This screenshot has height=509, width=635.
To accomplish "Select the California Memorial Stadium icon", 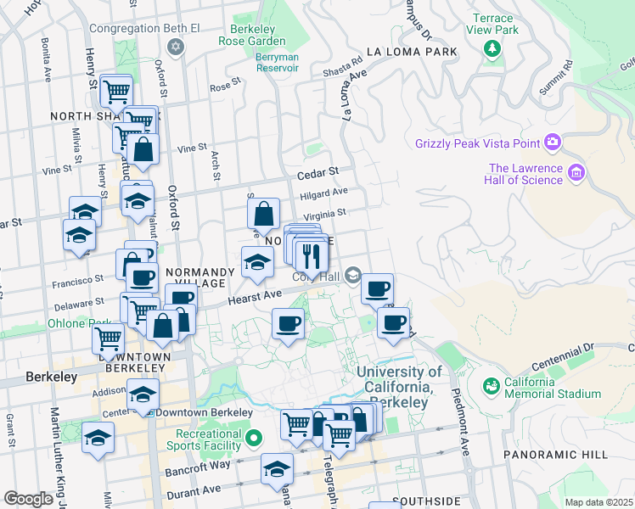I will click(x=492, y=386).
